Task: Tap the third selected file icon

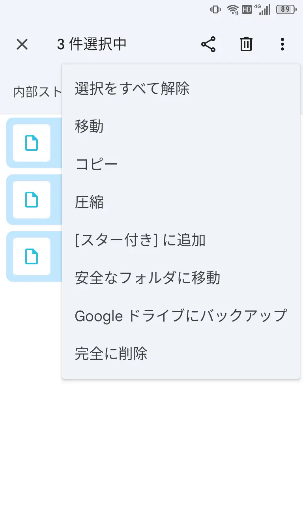Action: (32, 256)
